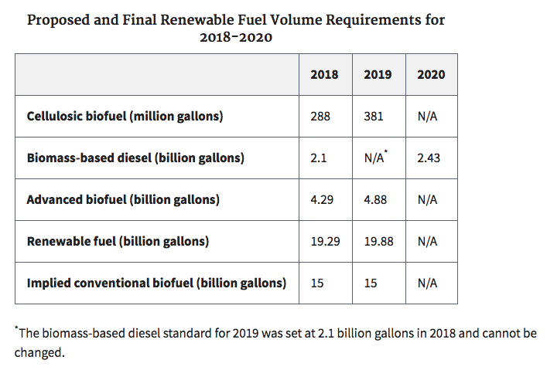Image resolution: width=547 pixels, height=370 pixels.
Task: Select the cell showing 4.29
Action: pyautogui.click(x=323, y=200)
